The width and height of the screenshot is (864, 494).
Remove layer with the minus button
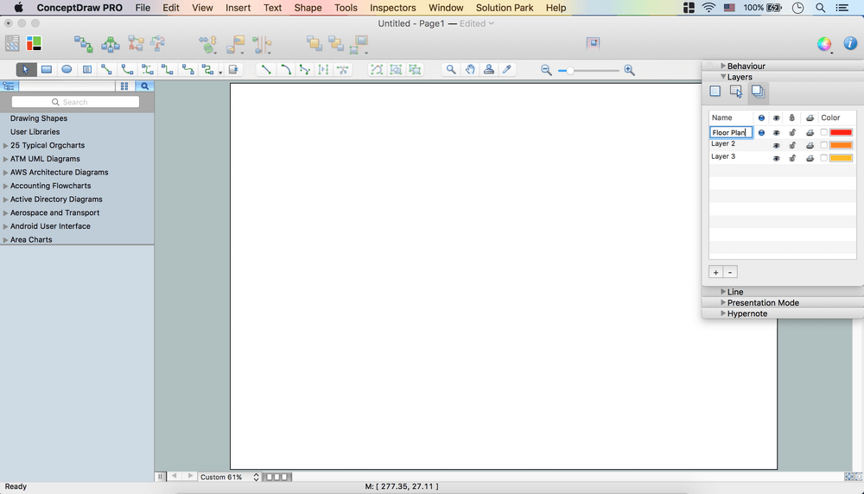pos(730,272)
